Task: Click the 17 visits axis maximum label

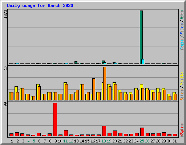Action: [x=5, y=68]
